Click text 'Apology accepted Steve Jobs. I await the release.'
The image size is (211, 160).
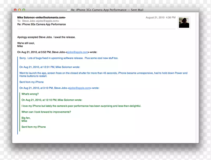click(x=46, y=37)
